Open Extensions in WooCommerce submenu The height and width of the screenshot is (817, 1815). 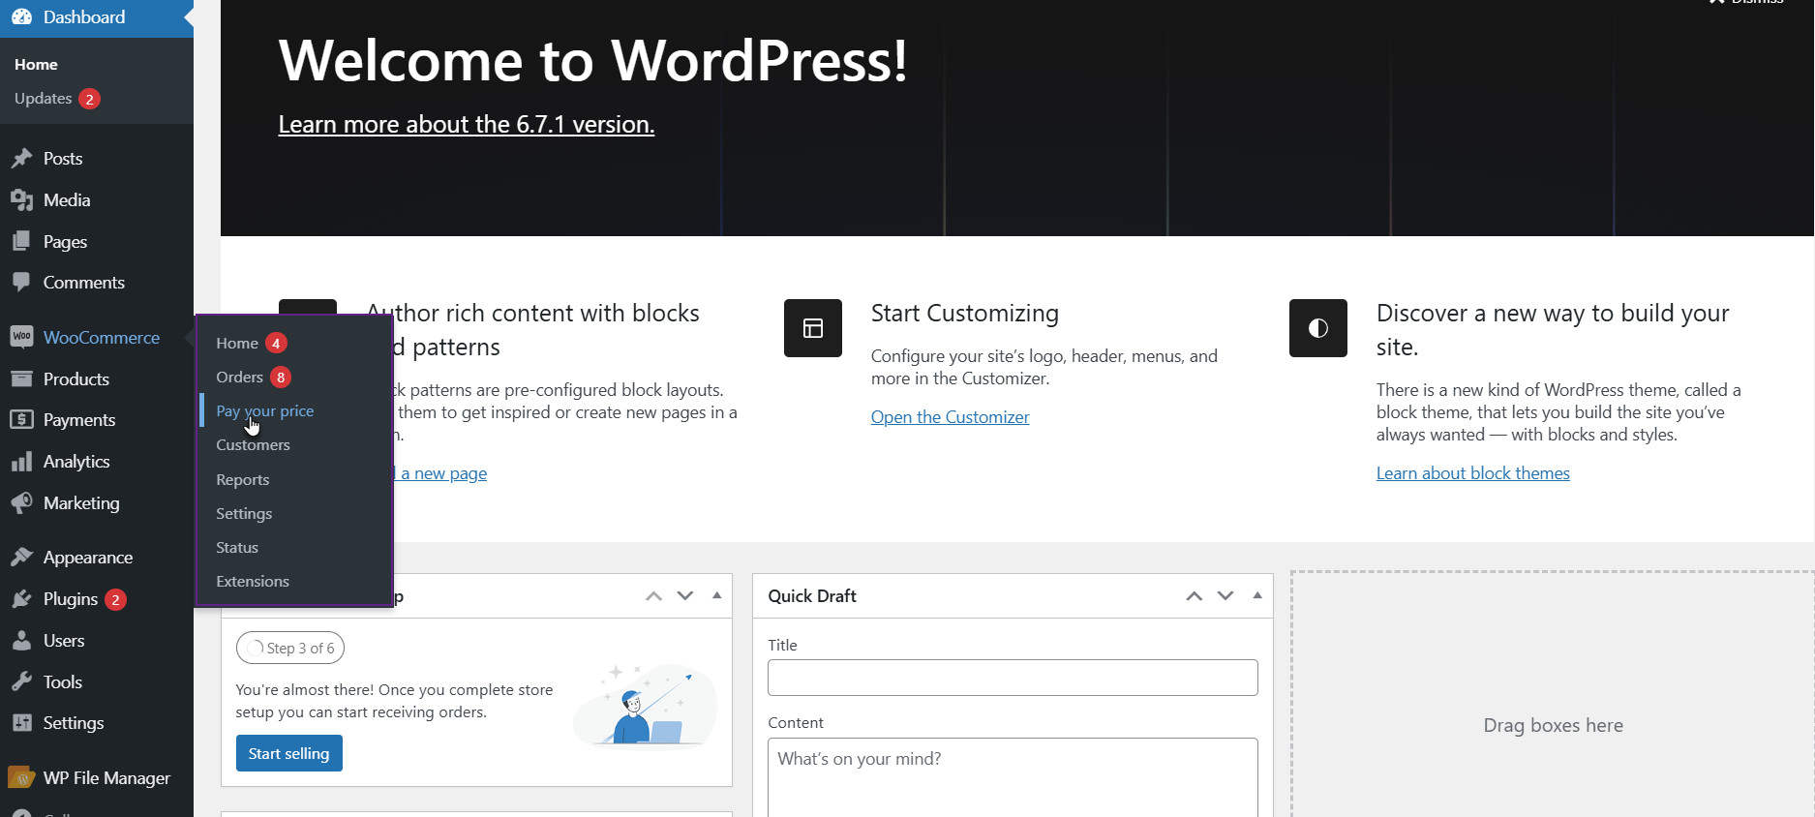pos(253,581)
